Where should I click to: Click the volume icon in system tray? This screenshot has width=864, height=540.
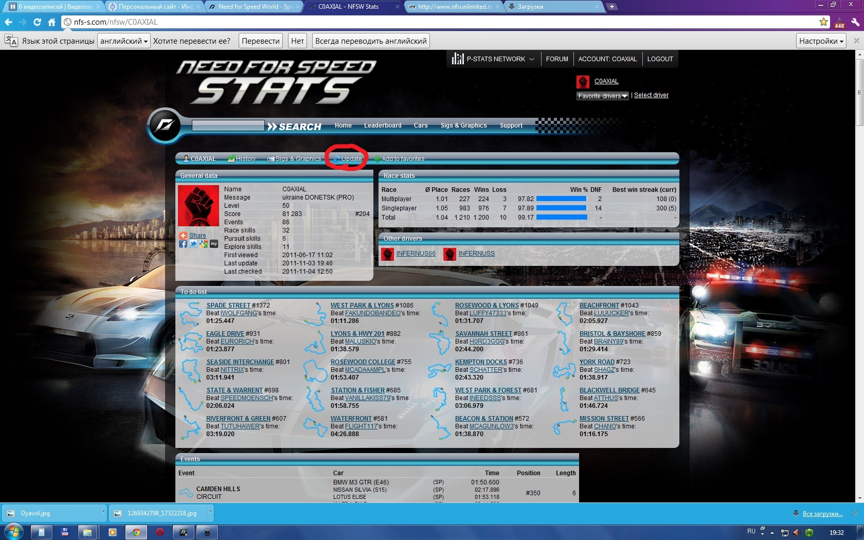[796, 532]
